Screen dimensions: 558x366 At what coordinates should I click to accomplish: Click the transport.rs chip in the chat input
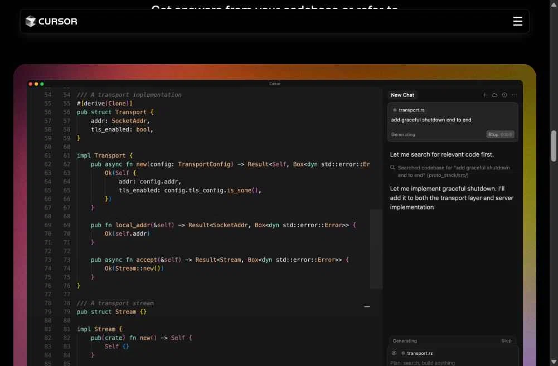[x=417, y=353]
